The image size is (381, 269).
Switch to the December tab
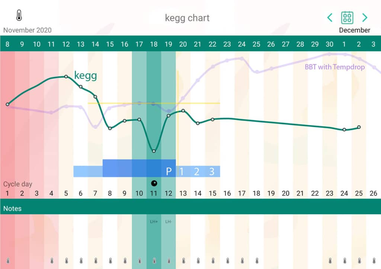pos(355,30)
